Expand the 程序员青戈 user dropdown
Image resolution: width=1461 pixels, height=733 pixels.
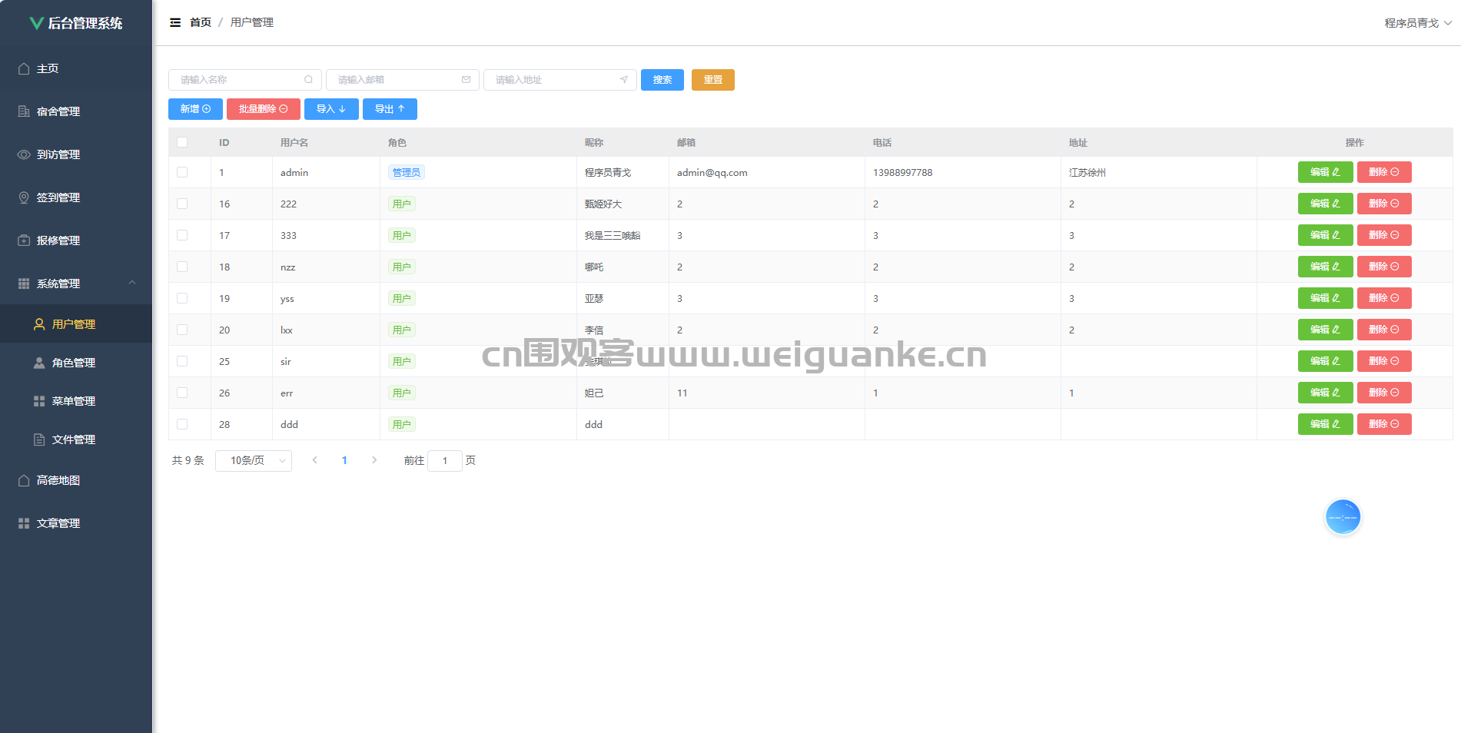pos(1417,23)
